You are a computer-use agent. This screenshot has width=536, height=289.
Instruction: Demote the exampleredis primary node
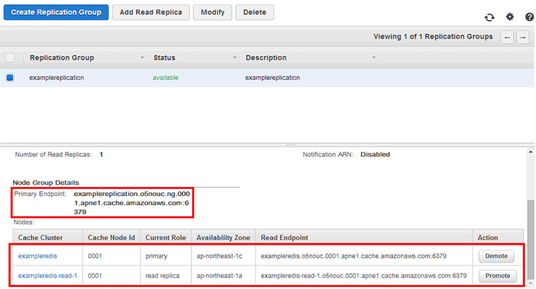[x=496, y=256]
